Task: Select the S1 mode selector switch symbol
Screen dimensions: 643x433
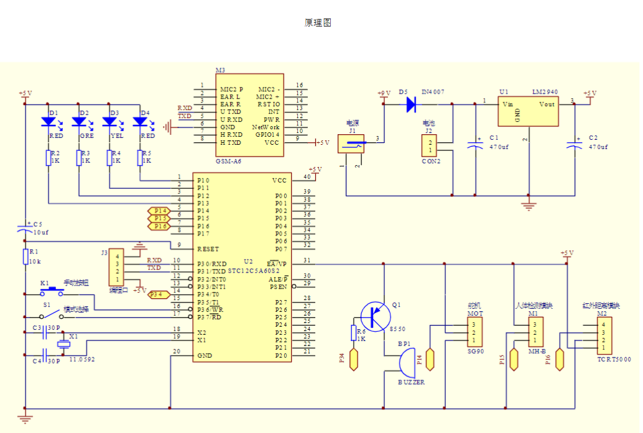Action: point(51,314)
